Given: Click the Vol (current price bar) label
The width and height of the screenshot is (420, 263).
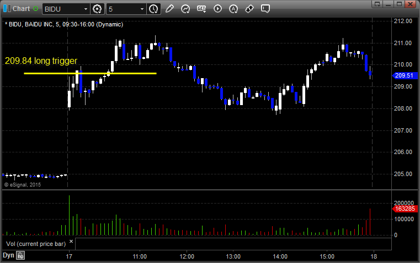Looking at the screenshot, I should tap(36, 244).
